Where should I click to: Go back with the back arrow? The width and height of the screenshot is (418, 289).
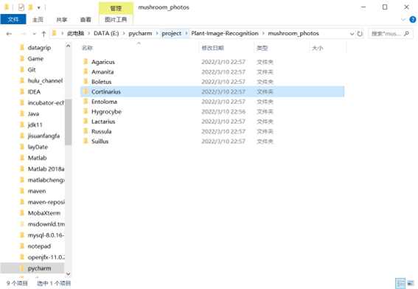[9, 34]
